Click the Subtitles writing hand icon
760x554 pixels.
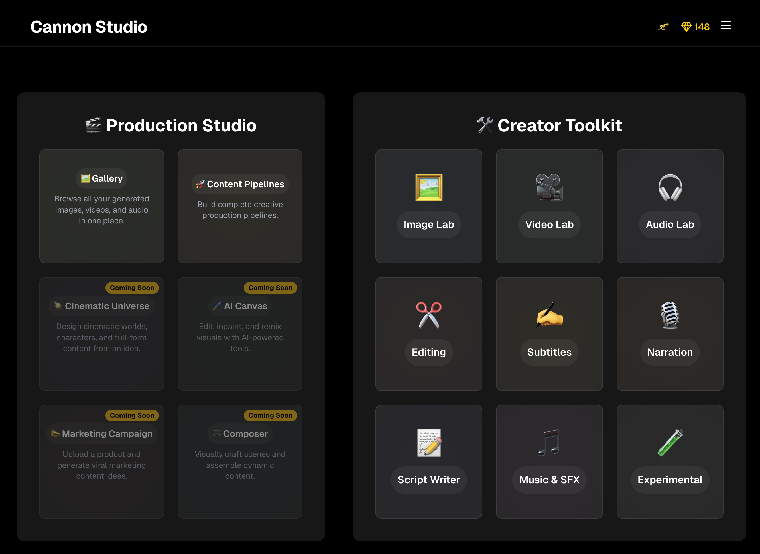click(549, 315)
